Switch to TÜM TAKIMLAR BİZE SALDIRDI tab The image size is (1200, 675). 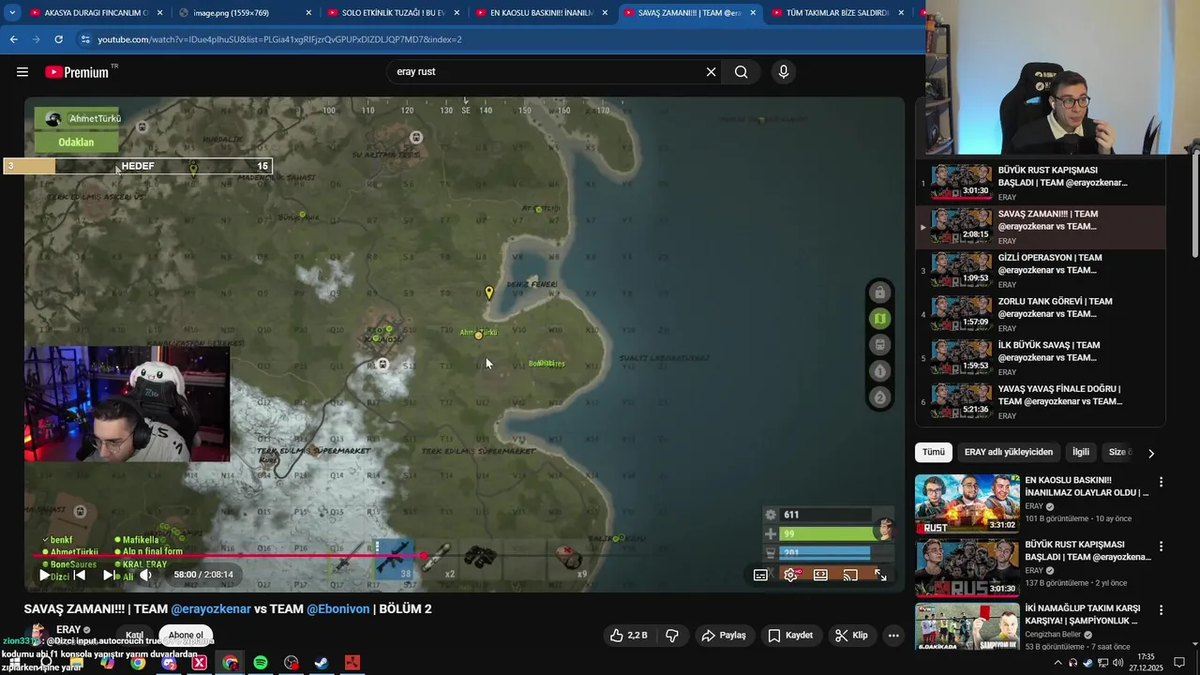[x=836, y=13]
